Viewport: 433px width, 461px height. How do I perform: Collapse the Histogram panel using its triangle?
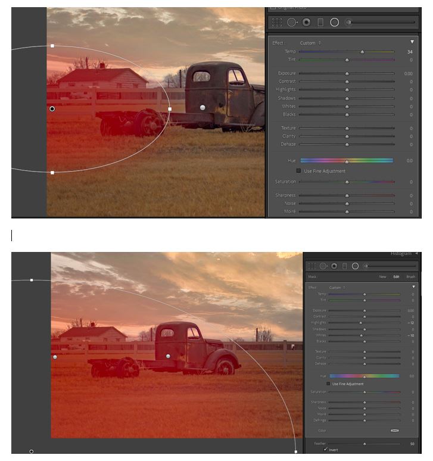pyautogui.click(x=417, y=254)
